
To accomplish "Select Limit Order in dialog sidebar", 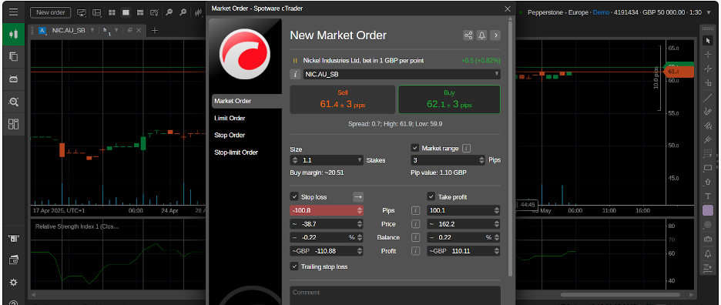I will click(x=230, y=119).
